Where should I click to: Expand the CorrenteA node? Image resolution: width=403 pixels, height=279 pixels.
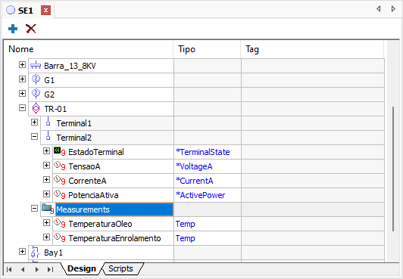point(46,179)
